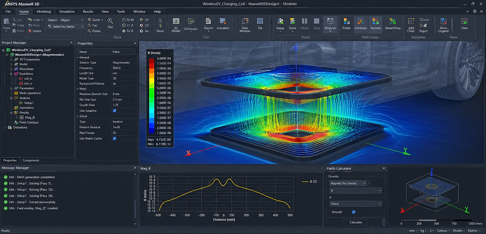The image size is (486, 234).
Task: Open the Select by Name dropdown
Action: pyautogui.click(x=65, y=27)
